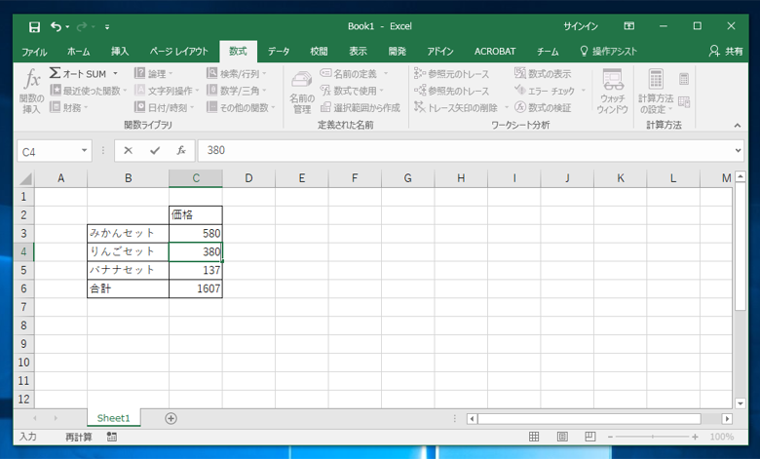Switch to the 校閲 tab

click(319, 52)
